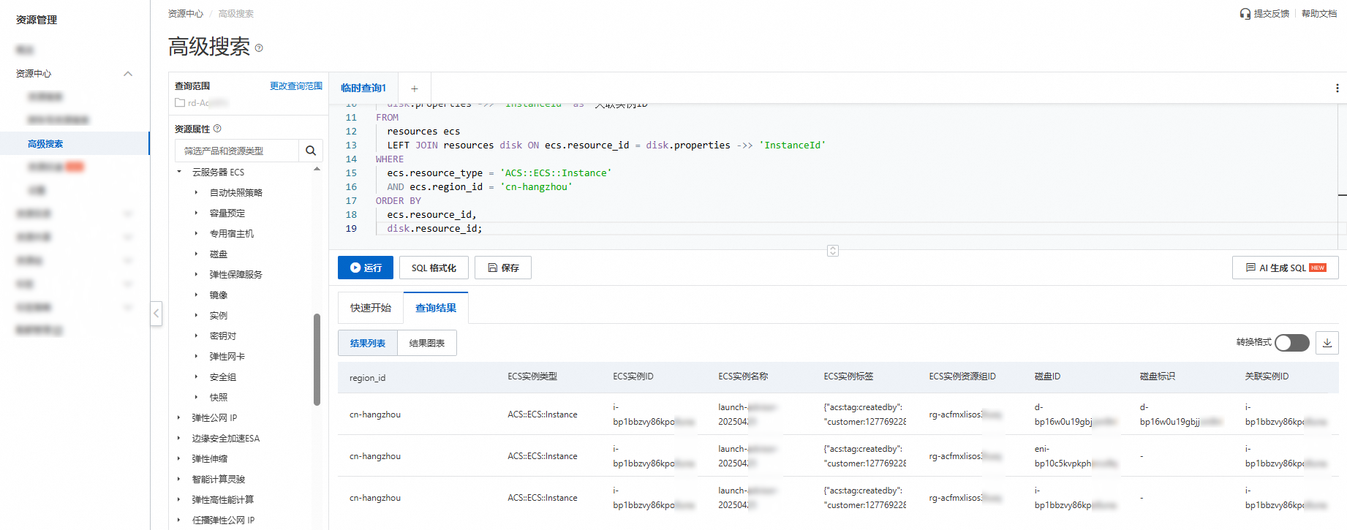Expand the 专用宿主机 tree node
The height and width of the screenshot is (530, 1347).
pyautogui.click(x=196, y=234)
